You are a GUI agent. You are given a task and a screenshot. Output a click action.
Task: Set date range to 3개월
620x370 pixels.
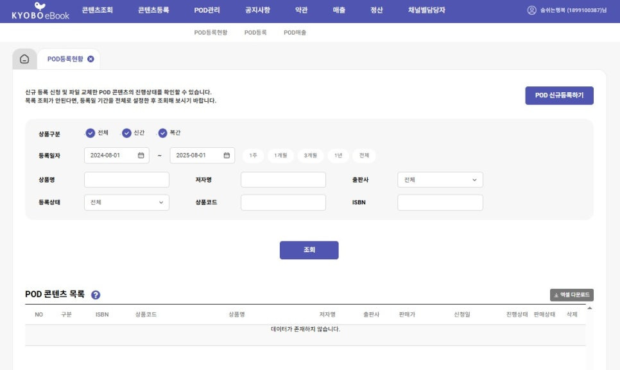pos(311,156)
